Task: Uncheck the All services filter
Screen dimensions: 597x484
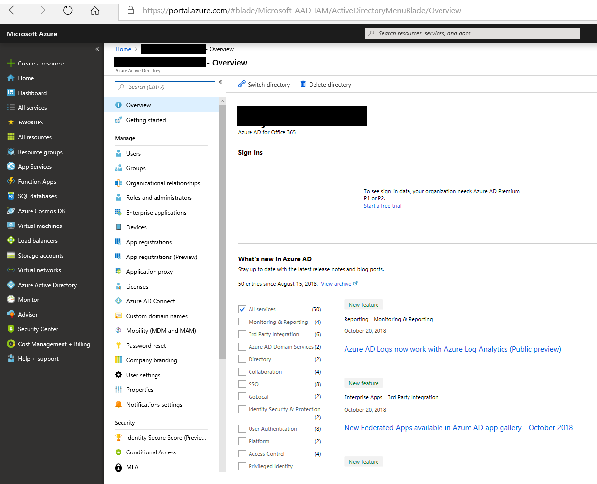Action: pos(242,309)
